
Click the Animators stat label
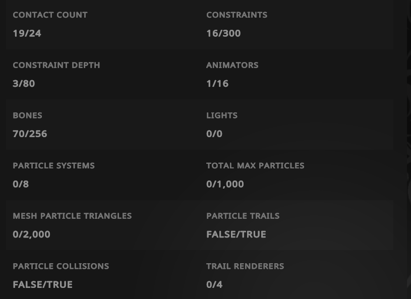232,65
